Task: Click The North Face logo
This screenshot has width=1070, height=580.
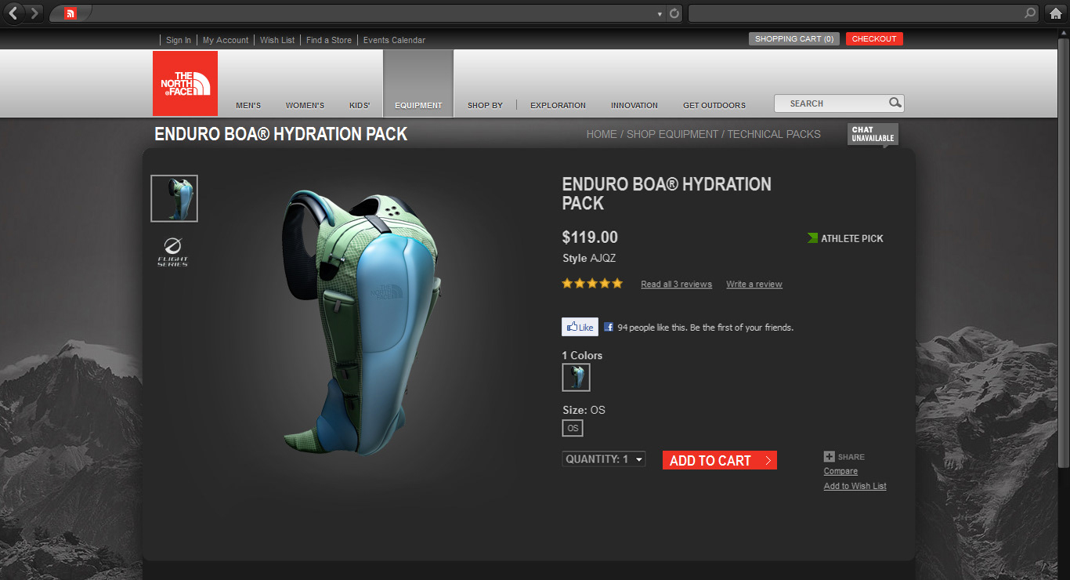Action: click(x=185, y=83)
